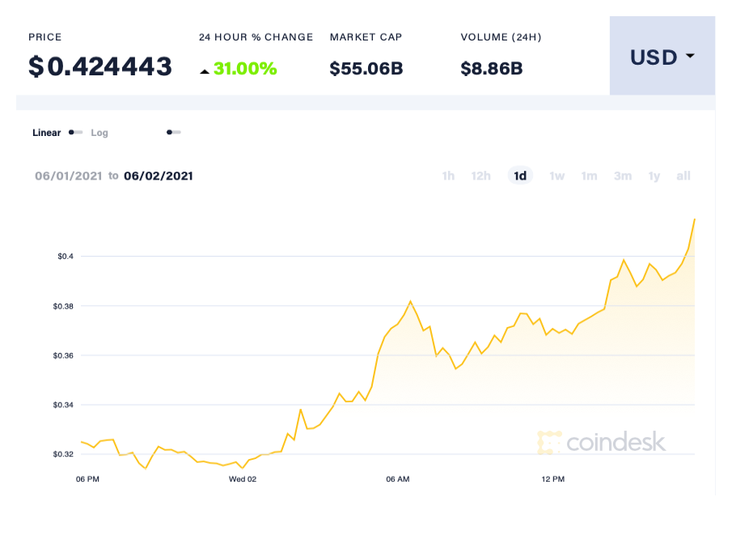This screenshot has height=544, width=732.
Task: Select the 1m time range
Action: click(x=590, y=176)
